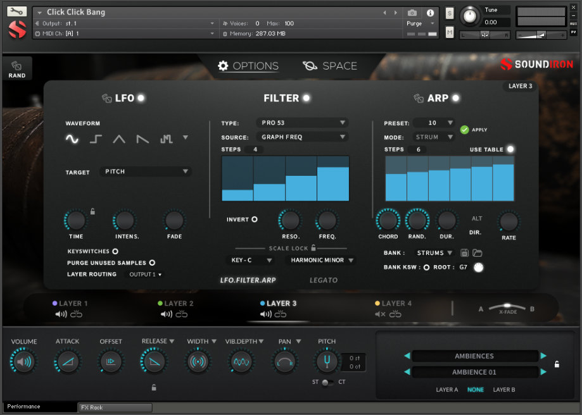Image resolution: width=582 pixels, height=415 pixels.
Task: Open the arp bank load folder icon
Action: coord(478,252)
